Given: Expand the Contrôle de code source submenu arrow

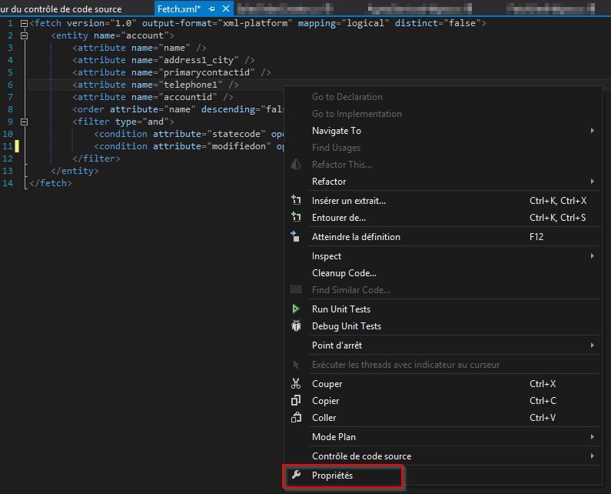Looking at the screenshot, I should pyautogui.click(x=592, y=456).
